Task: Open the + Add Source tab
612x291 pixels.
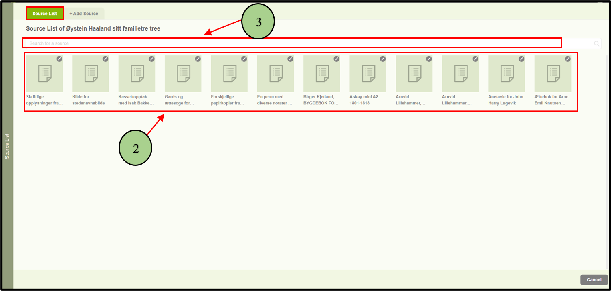Action: click(x=84, y=14)
